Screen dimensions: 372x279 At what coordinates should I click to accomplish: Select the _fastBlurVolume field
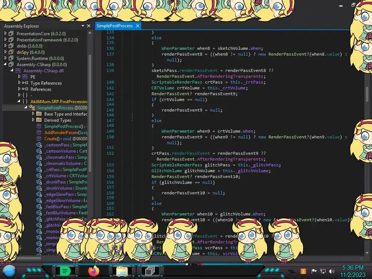(65, 213)
